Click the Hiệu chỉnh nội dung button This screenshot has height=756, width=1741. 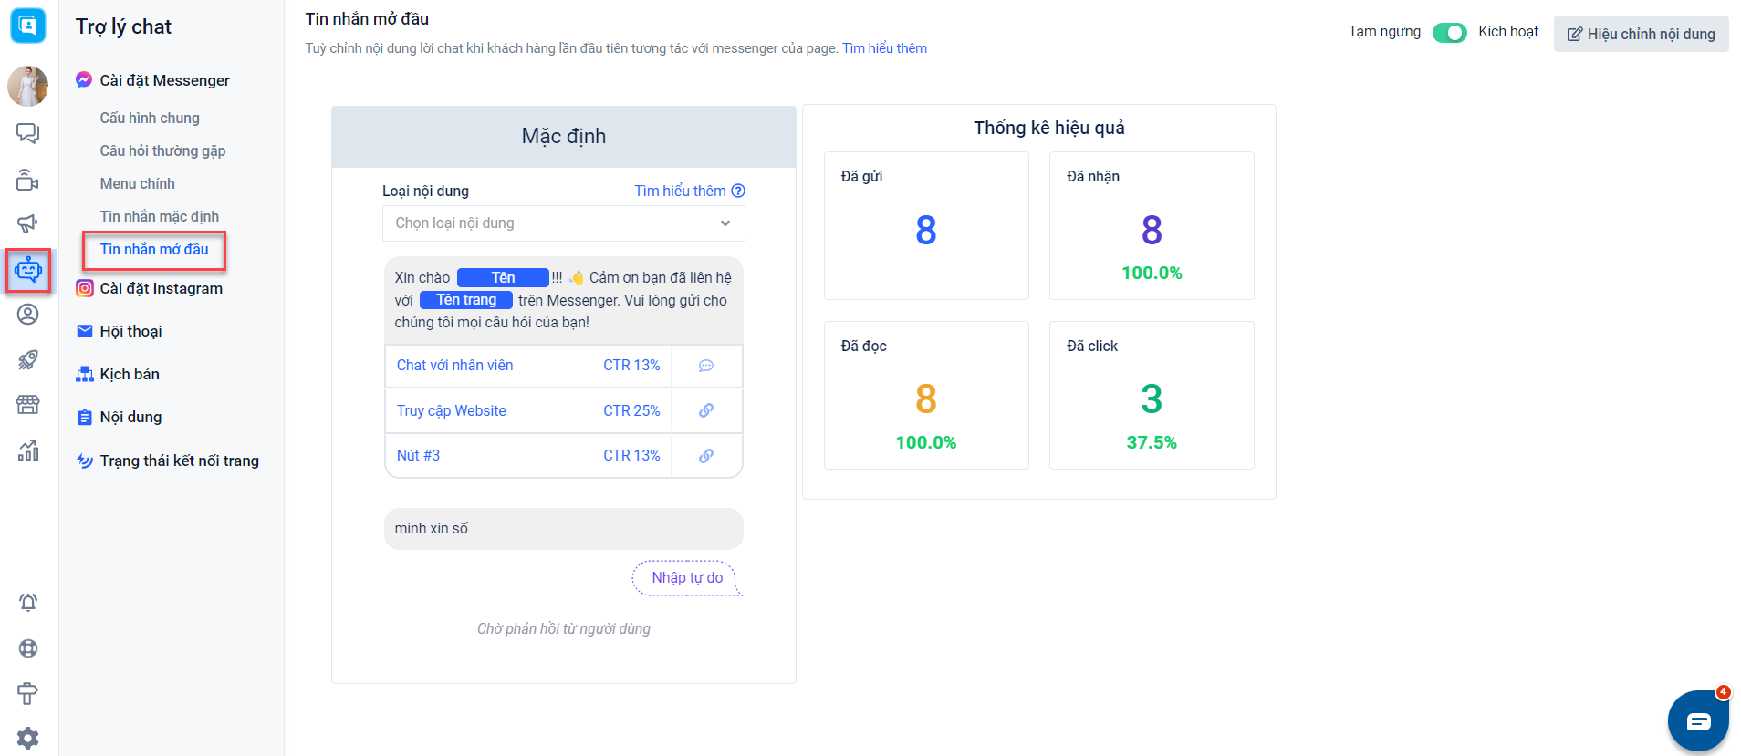[x=1641, y=34]
